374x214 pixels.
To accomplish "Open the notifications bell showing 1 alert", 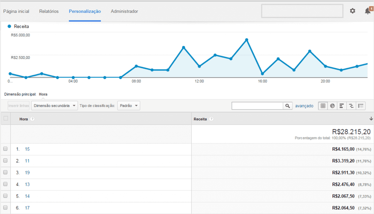I will (367, 11).
